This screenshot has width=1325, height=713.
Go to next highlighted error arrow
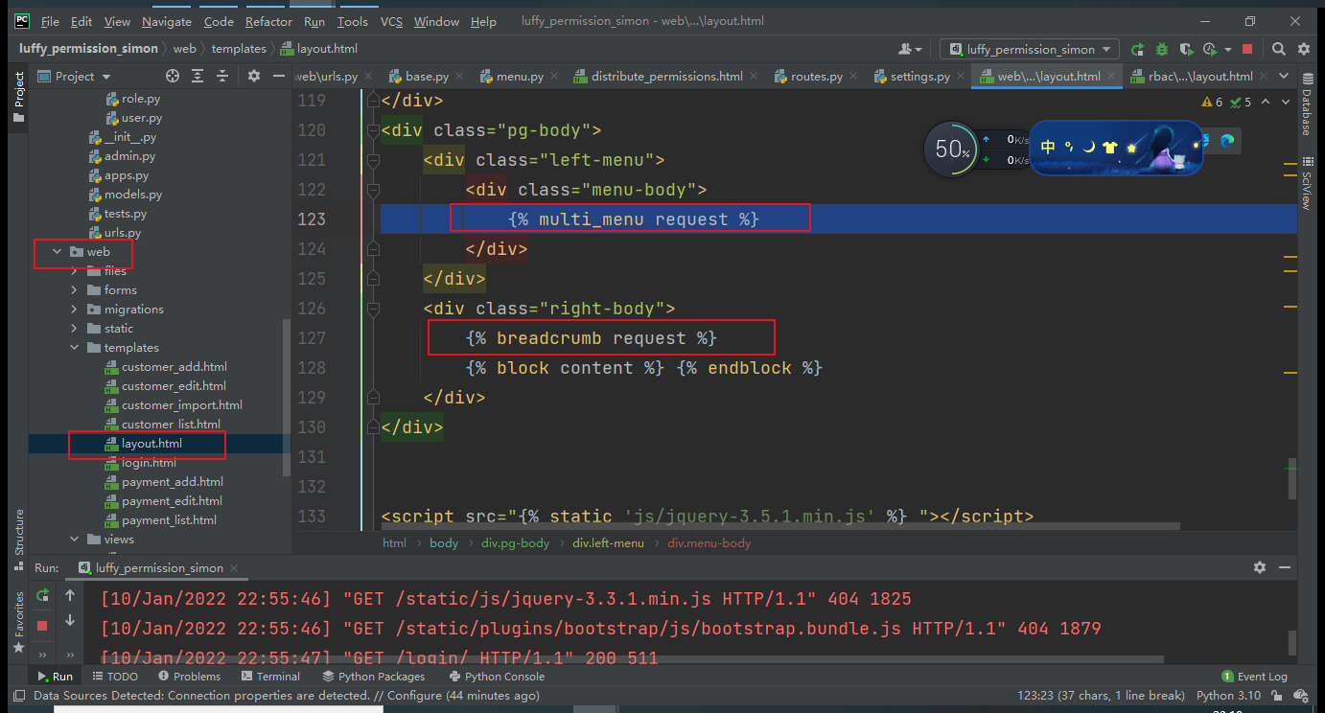[x=1285, y=102]
